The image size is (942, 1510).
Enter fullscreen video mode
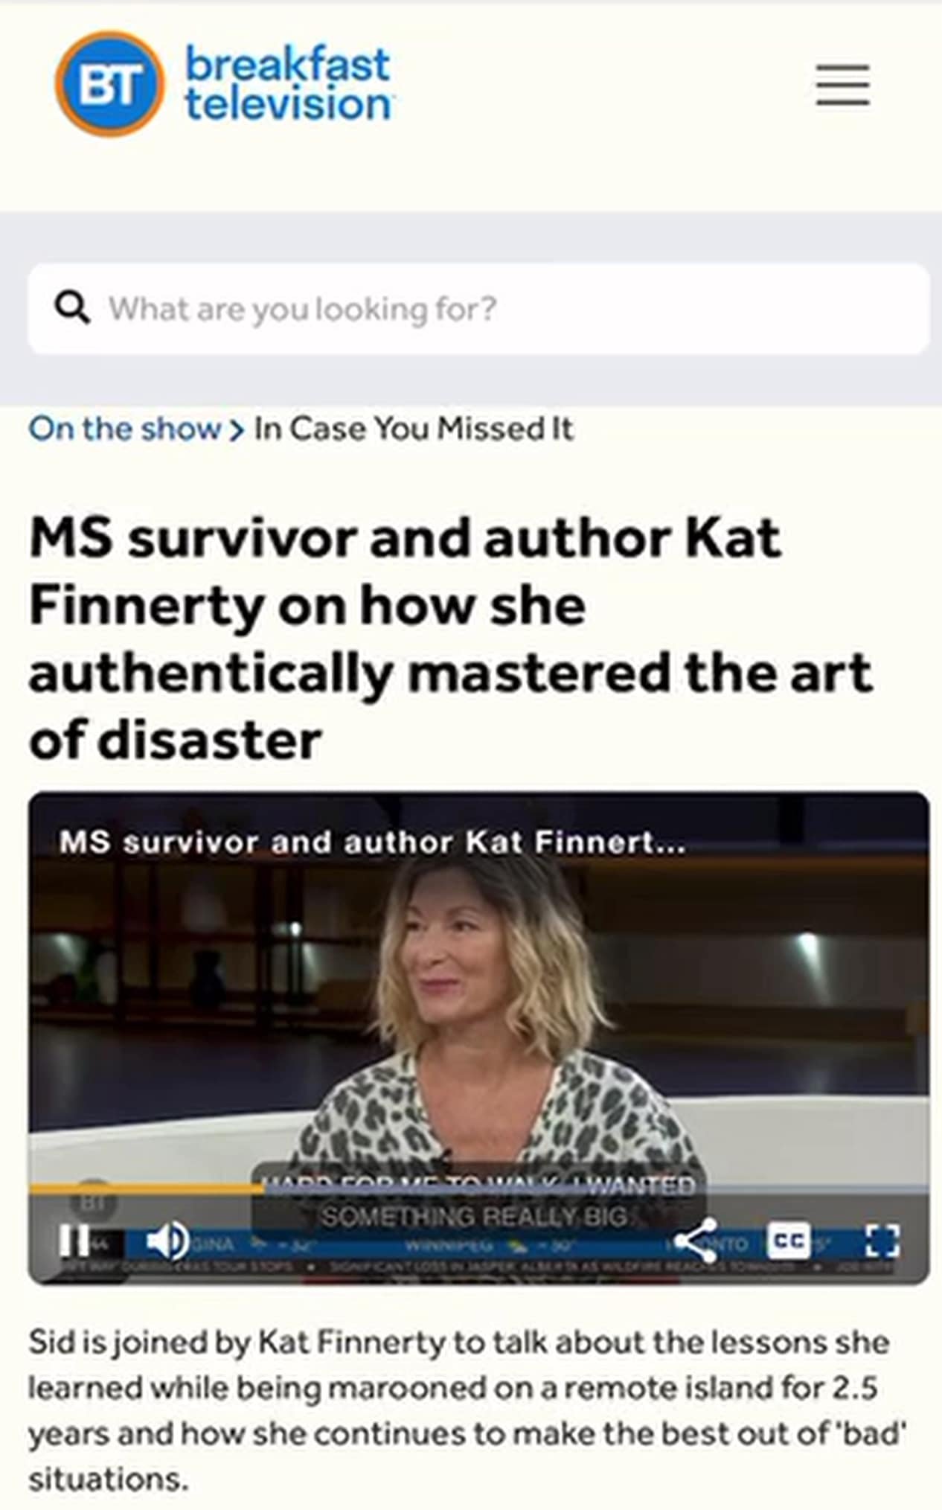coord(882,1241)
